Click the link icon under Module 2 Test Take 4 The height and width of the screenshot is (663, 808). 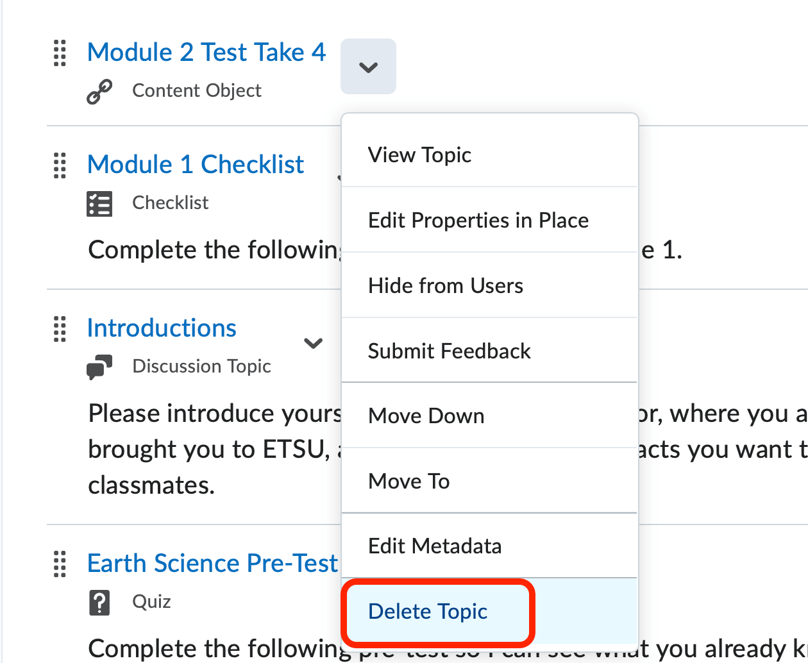[99, 90]
